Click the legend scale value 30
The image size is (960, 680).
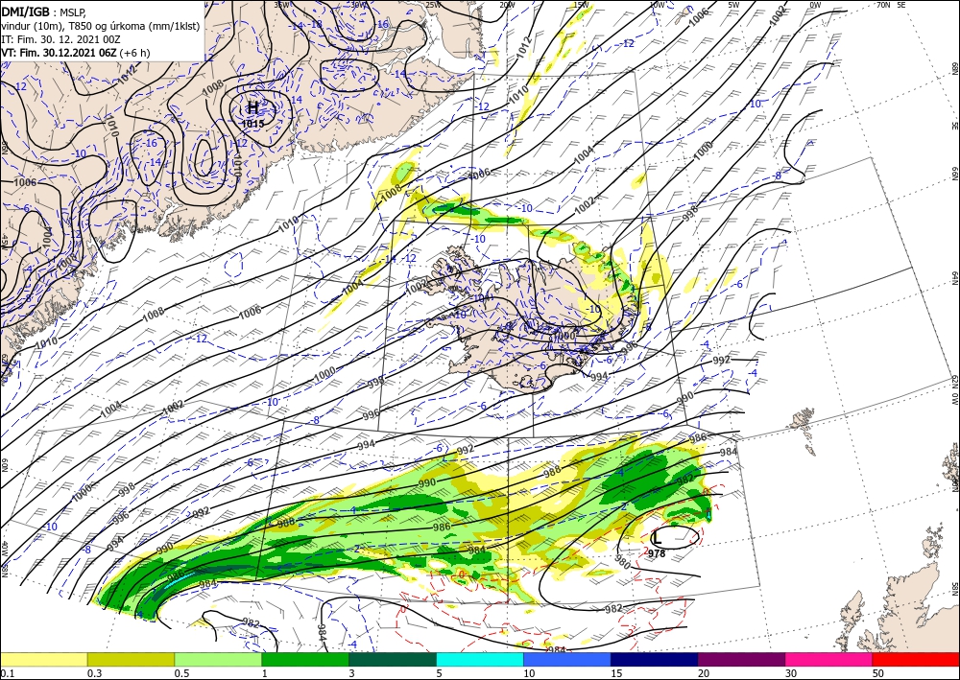pos(791,673)
